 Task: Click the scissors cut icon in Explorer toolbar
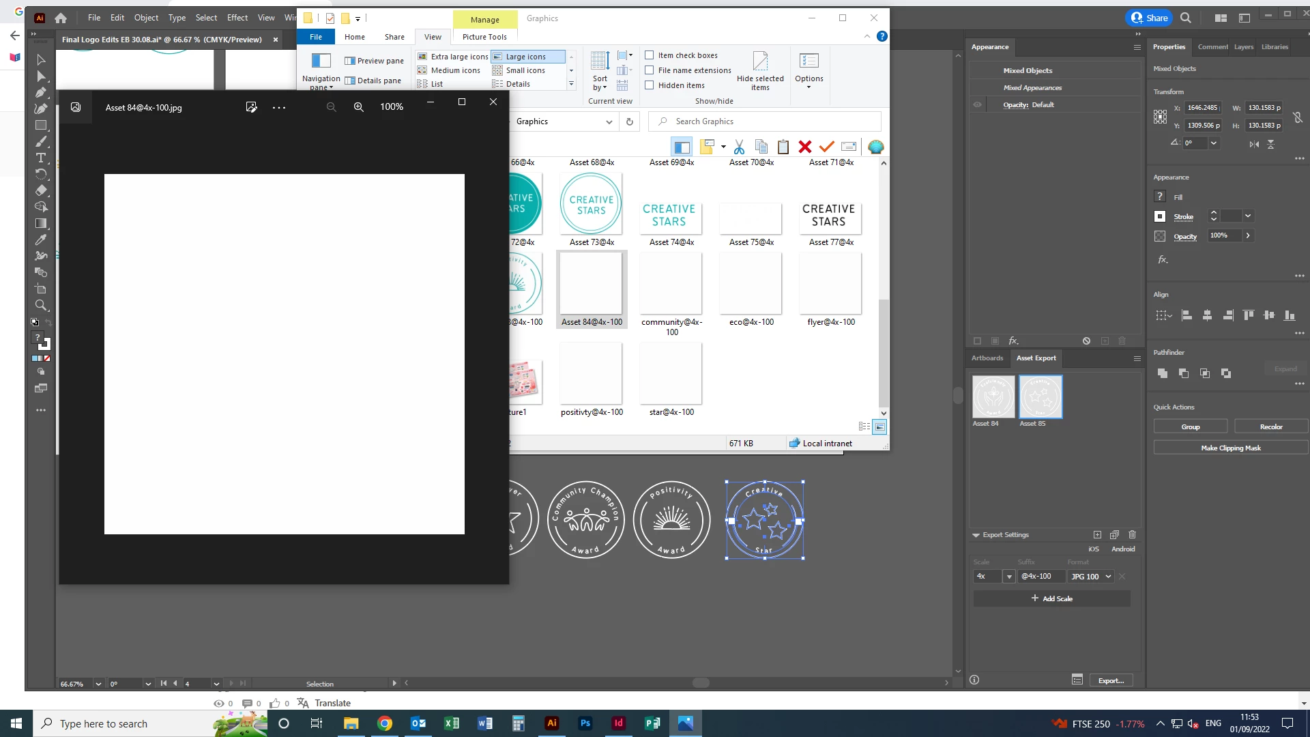click(739, 147)
